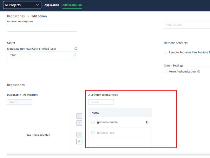
Task: Toggle Remote Requests Can Retrieve checkbox
Action: (165, 52)
